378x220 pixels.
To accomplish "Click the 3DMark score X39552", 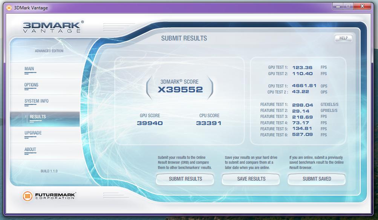I will tap(180, 90).
